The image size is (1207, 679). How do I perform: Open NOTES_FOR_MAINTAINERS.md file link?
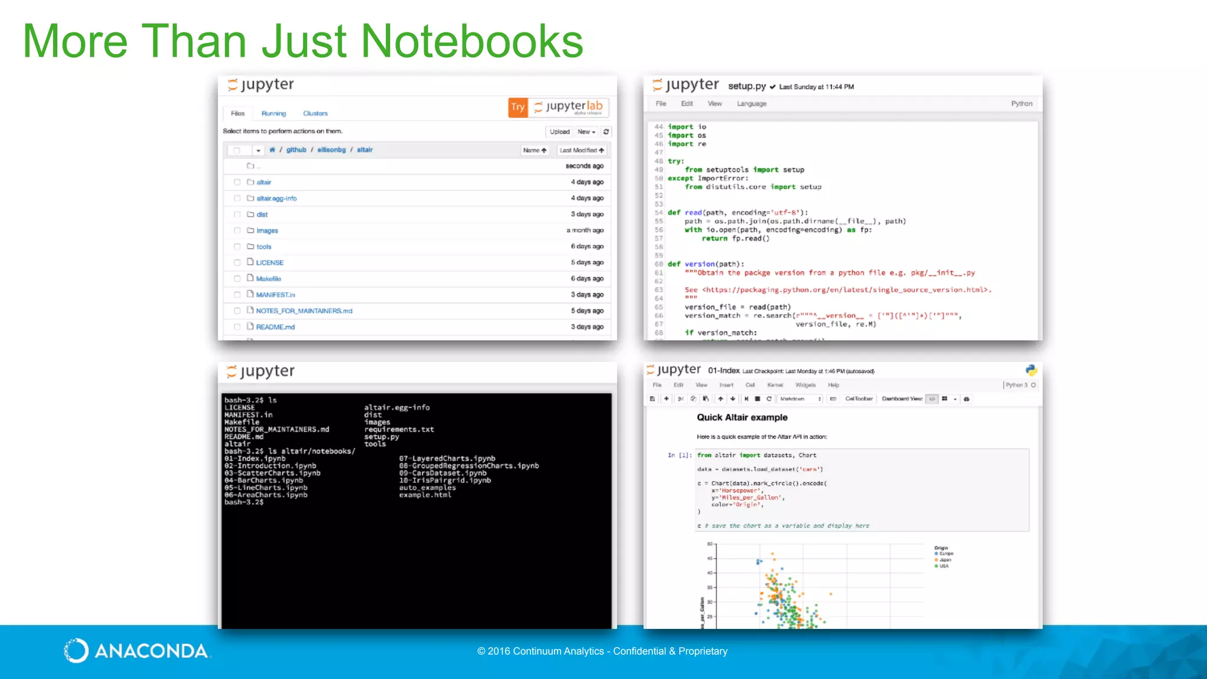pyautogui.click(x=304, y=311)
